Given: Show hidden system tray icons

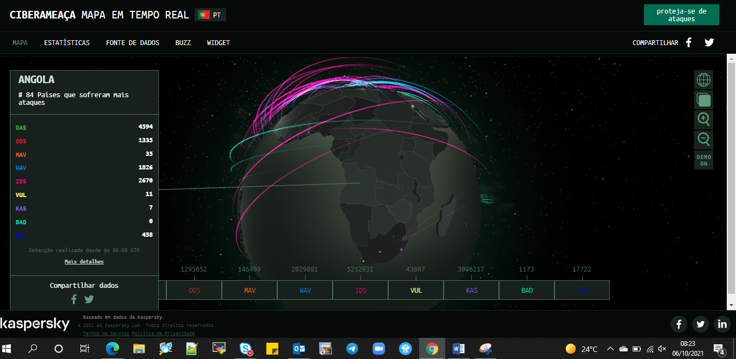Looking at the screenshot, I should (610, 349).
